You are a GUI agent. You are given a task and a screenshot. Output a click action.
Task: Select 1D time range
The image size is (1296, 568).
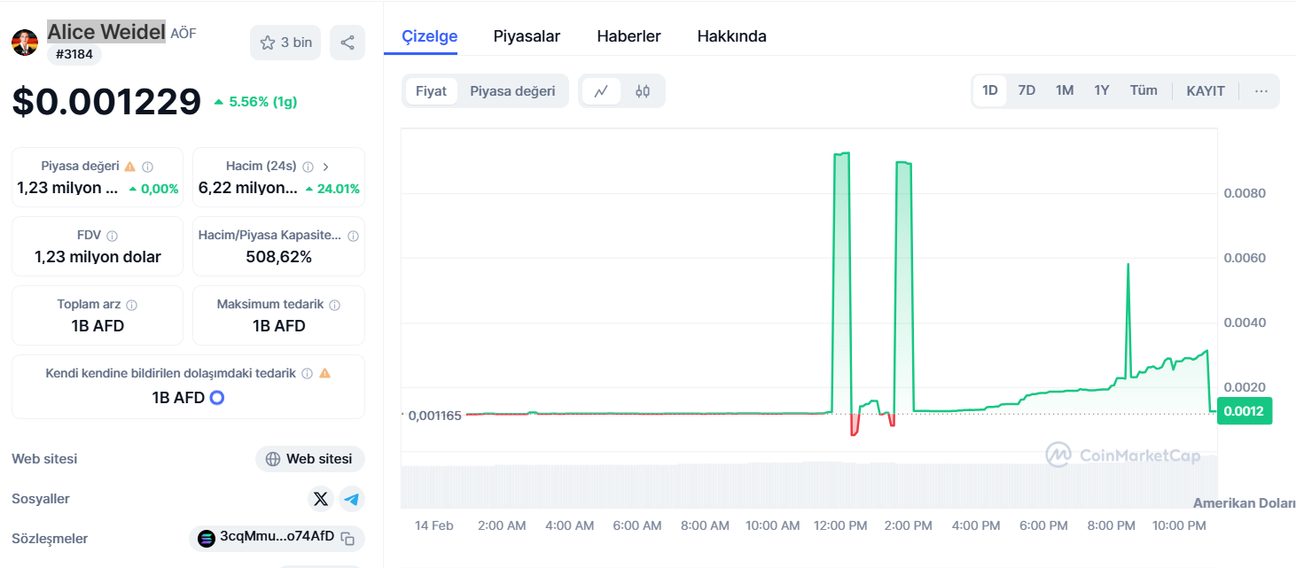(990, 90)
